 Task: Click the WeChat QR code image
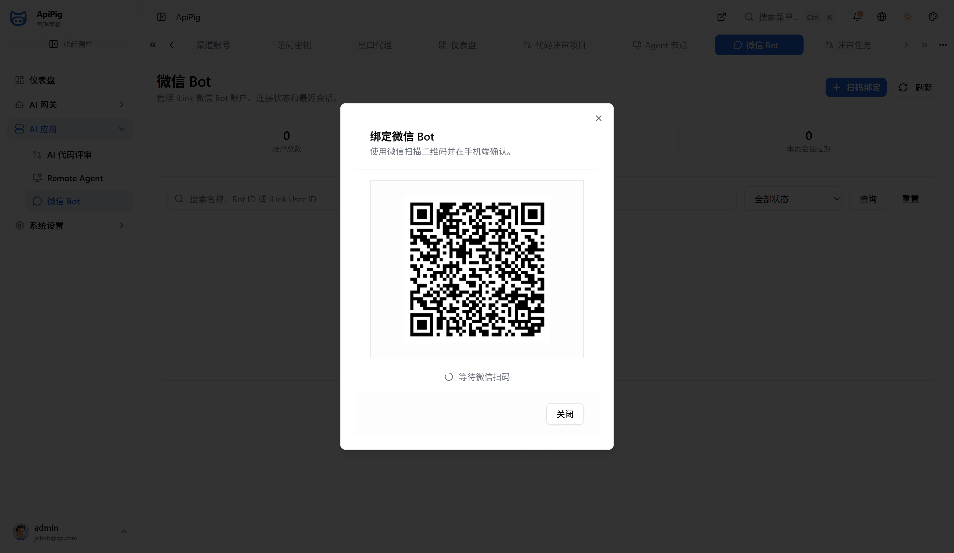point(477,269)
